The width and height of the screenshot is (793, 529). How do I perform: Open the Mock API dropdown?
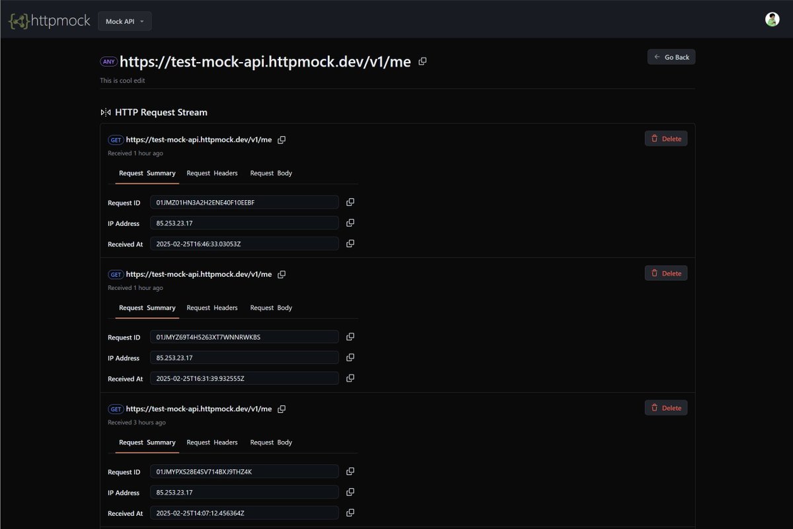[x=125, y=21]
